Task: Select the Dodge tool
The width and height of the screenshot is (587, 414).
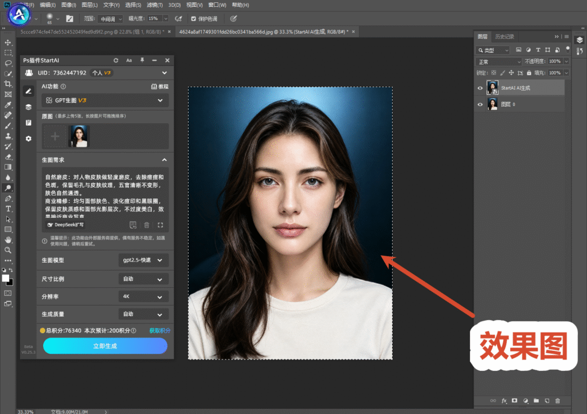Action: (8, 188)
